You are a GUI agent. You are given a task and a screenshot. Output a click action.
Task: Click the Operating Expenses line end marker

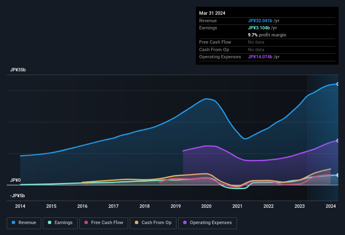click(338, 141)
